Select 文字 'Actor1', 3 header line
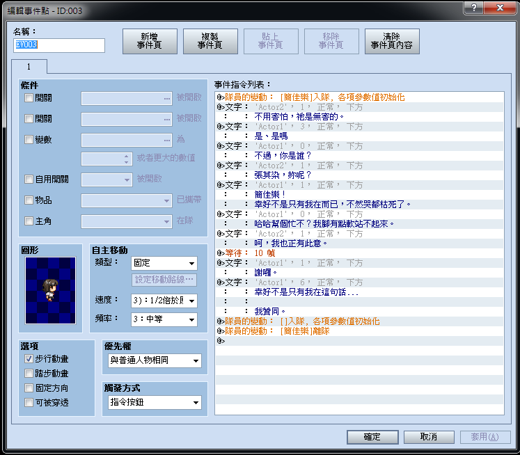Screen dimensions: 520x455 pyautogui.click(x=359, y=127)
